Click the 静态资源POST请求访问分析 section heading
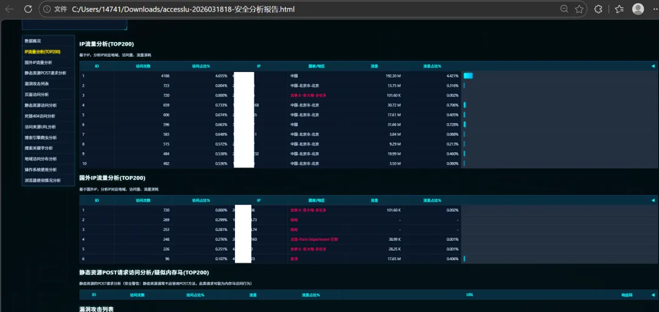659x312 pixels. pos(144,272)
